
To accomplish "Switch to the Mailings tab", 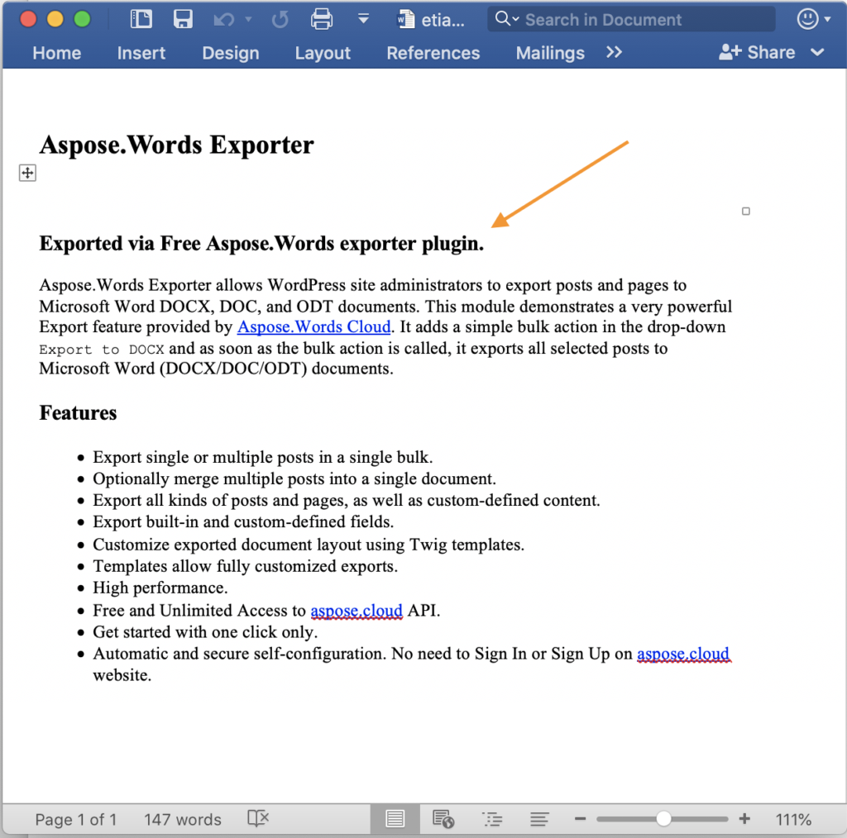I will pyautogui.click(x=550, y=53).
